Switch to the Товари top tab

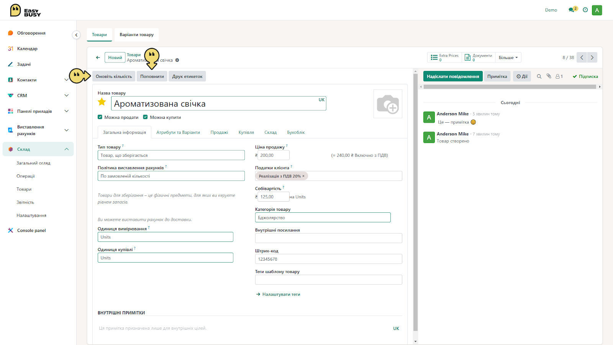click(x=100, y=34)
